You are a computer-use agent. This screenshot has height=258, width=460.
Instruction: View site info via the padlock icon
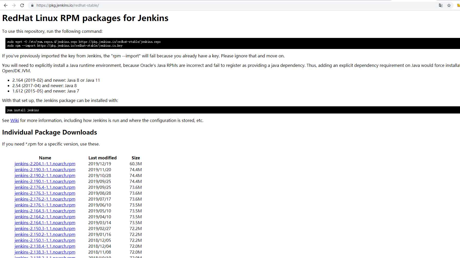(32, 5)
